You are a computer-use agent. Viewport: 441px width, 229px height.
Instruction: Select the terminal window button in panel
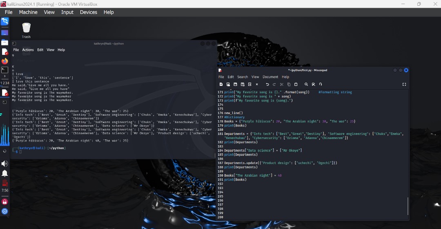pyautogui.click(x=5, y=102)
